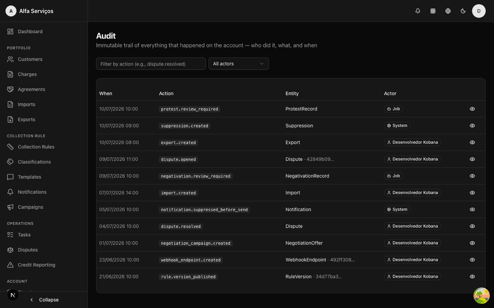This screenshot has width=494, height=308.
Task: Open the Tasks link
Action: click(x=44, y=235)
